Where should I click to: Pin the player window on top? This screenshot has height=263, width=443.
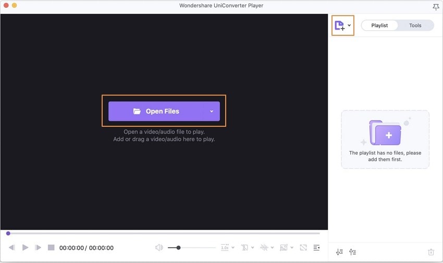[436, 7]
